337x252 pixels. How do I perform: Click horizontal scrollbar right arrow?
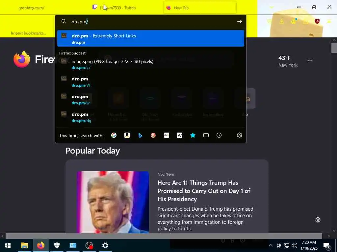coord(329,236)
